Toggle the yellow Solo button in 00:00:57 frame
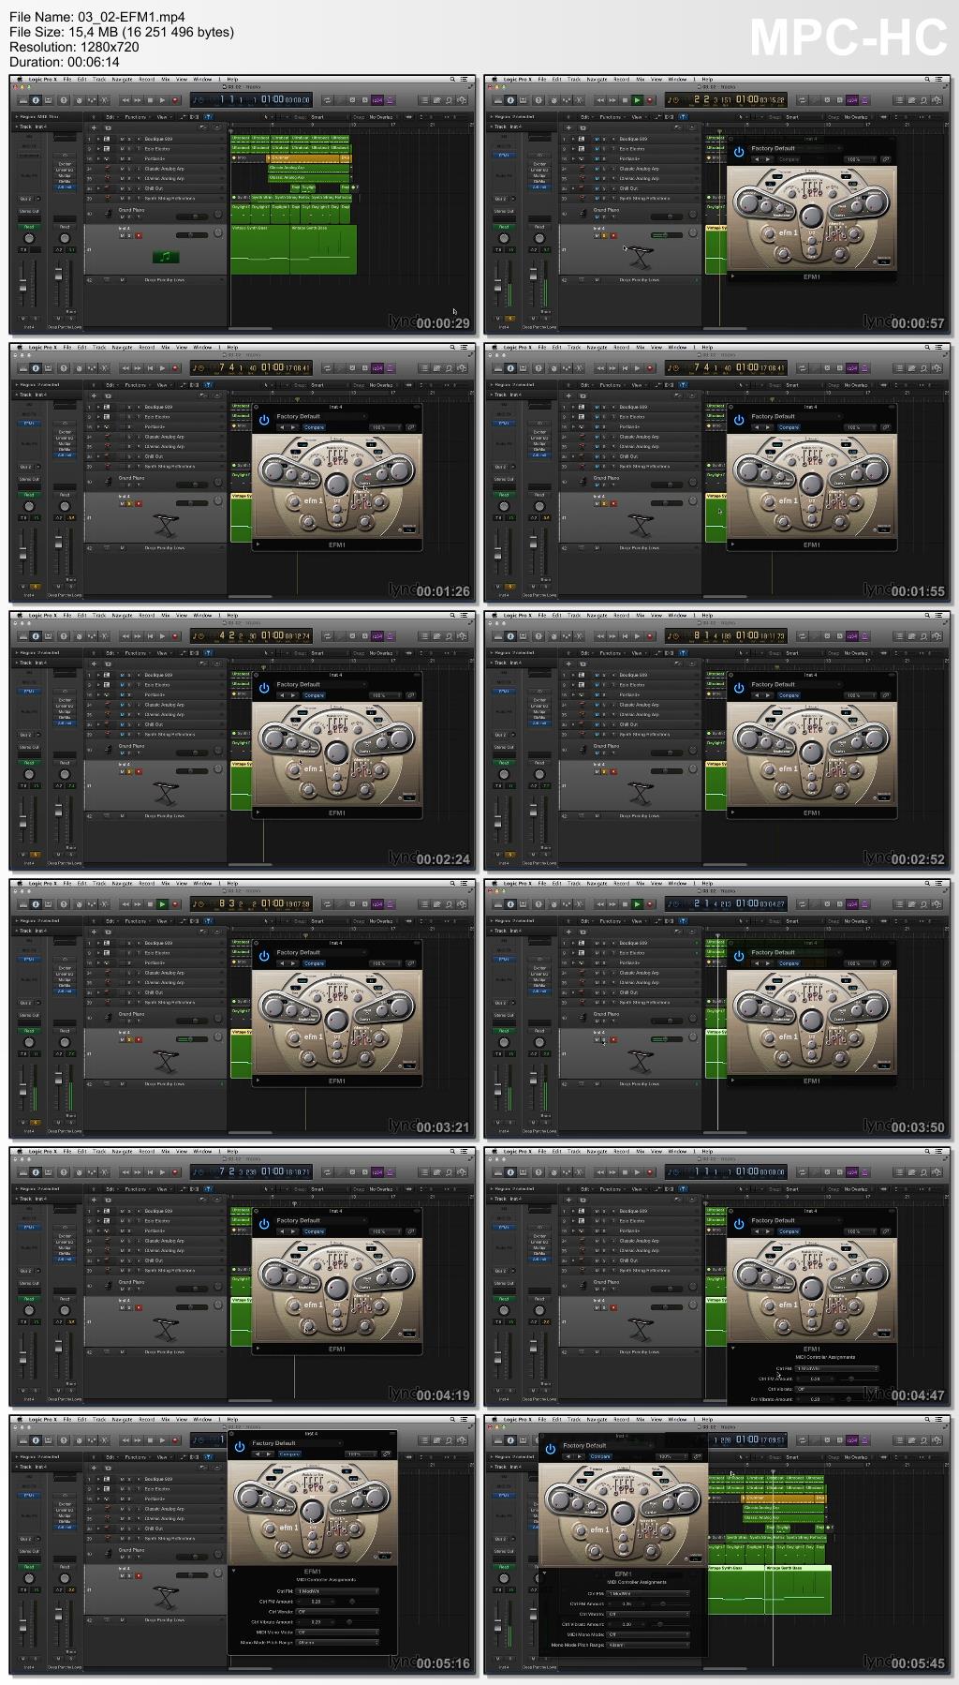The height and width of the screenshot is (1685, 959). click(604, 235)
